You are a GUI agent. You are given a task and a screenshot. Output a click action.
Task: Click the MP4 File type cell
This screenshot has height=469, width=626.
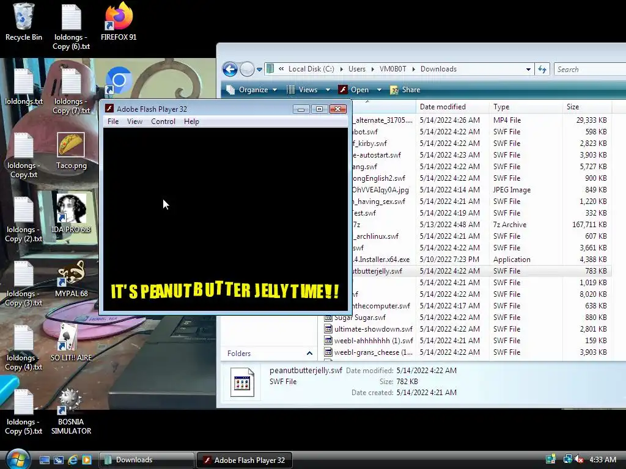507,120
